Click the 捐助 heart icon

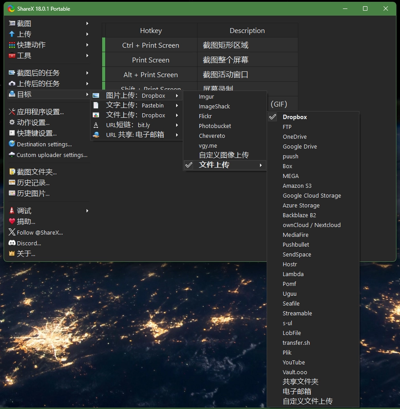[x=12, y=221]
